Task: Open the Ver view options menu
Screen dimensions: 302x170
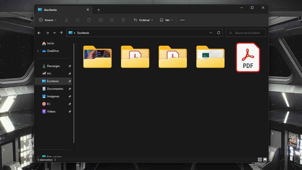Action: click(166, 20)
